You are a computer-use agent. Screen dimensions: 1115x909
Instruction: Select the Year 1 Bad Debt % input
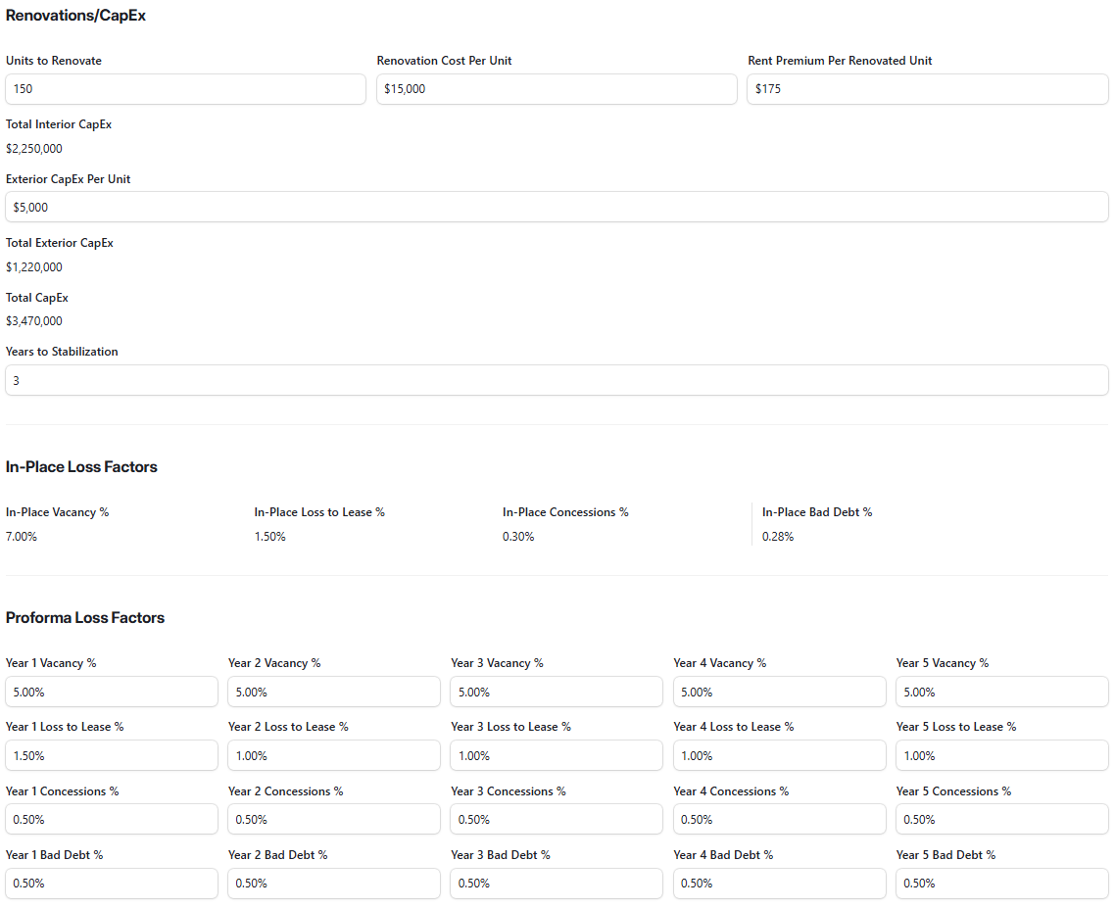click(111, 883)
